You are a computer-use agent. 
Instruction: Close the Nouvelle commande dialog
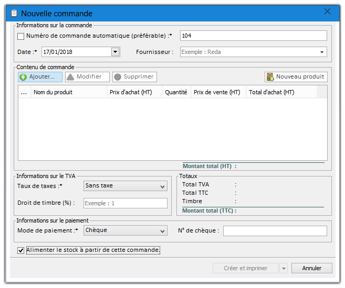(x=327, y=12)
